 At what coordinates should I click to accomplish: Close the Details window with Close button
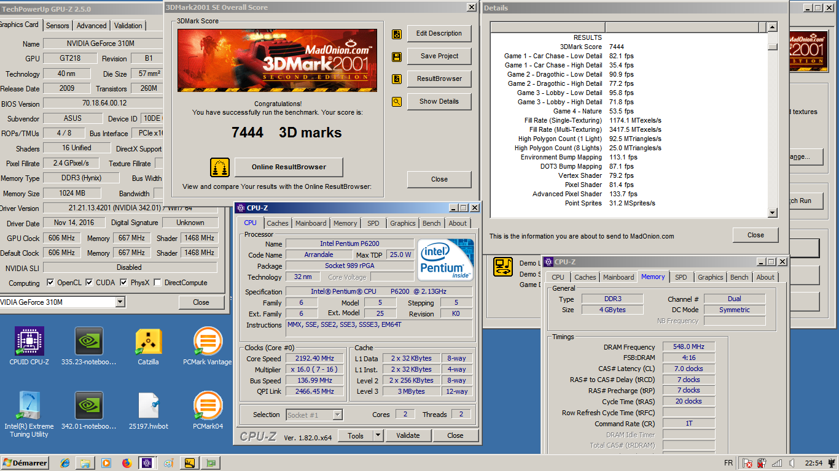(x=755, y=235)
